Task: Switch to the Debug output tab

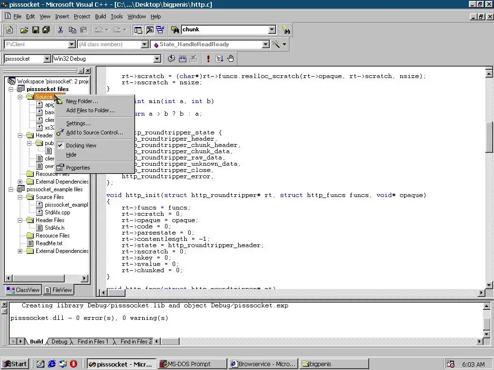Action: pos(59,342)
